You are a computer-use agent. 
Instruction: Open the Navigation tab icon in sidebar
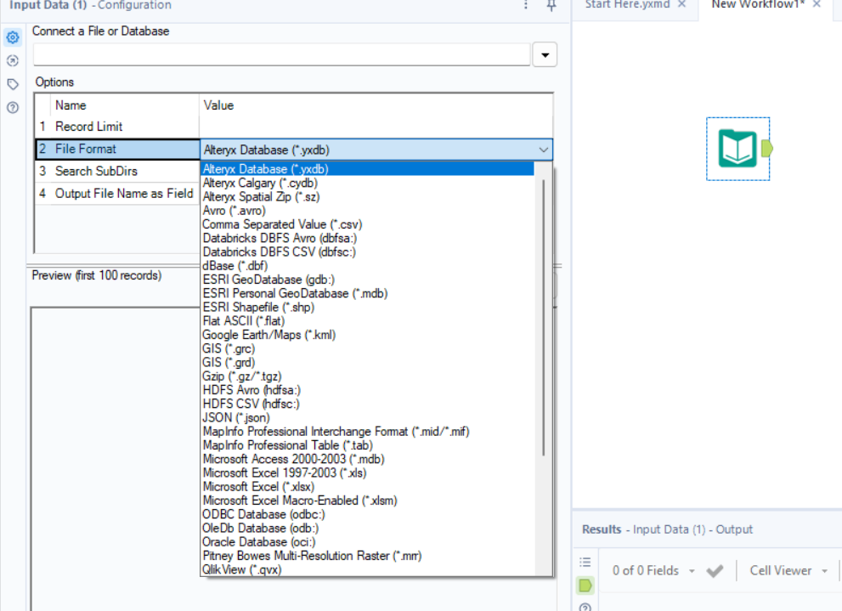point(13,60)
